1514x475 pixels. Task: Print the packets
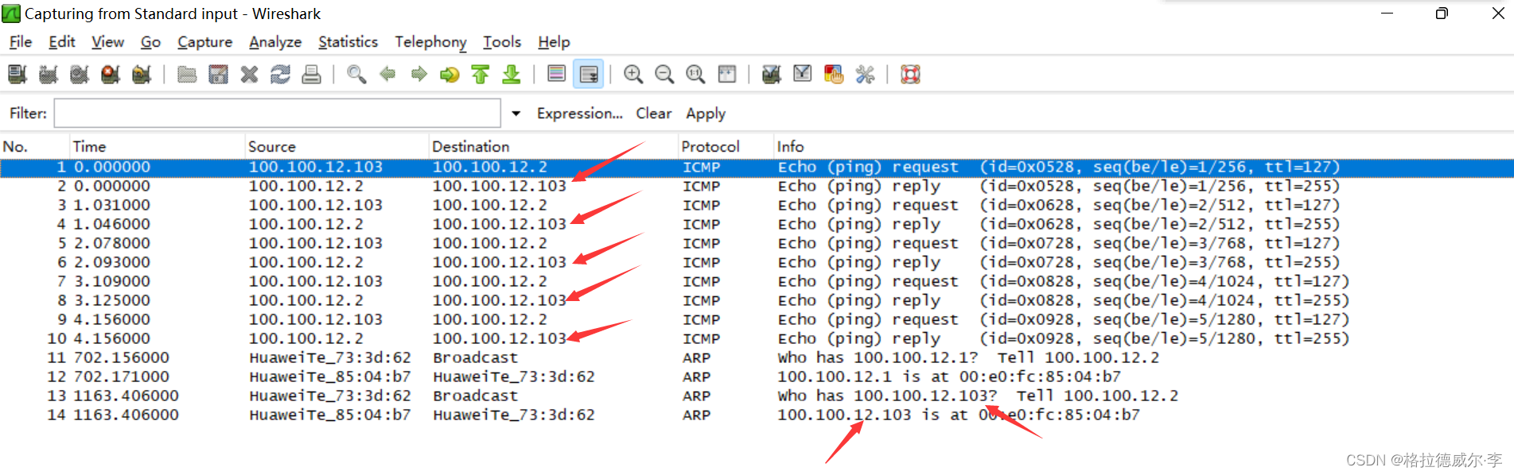point(311,75)
